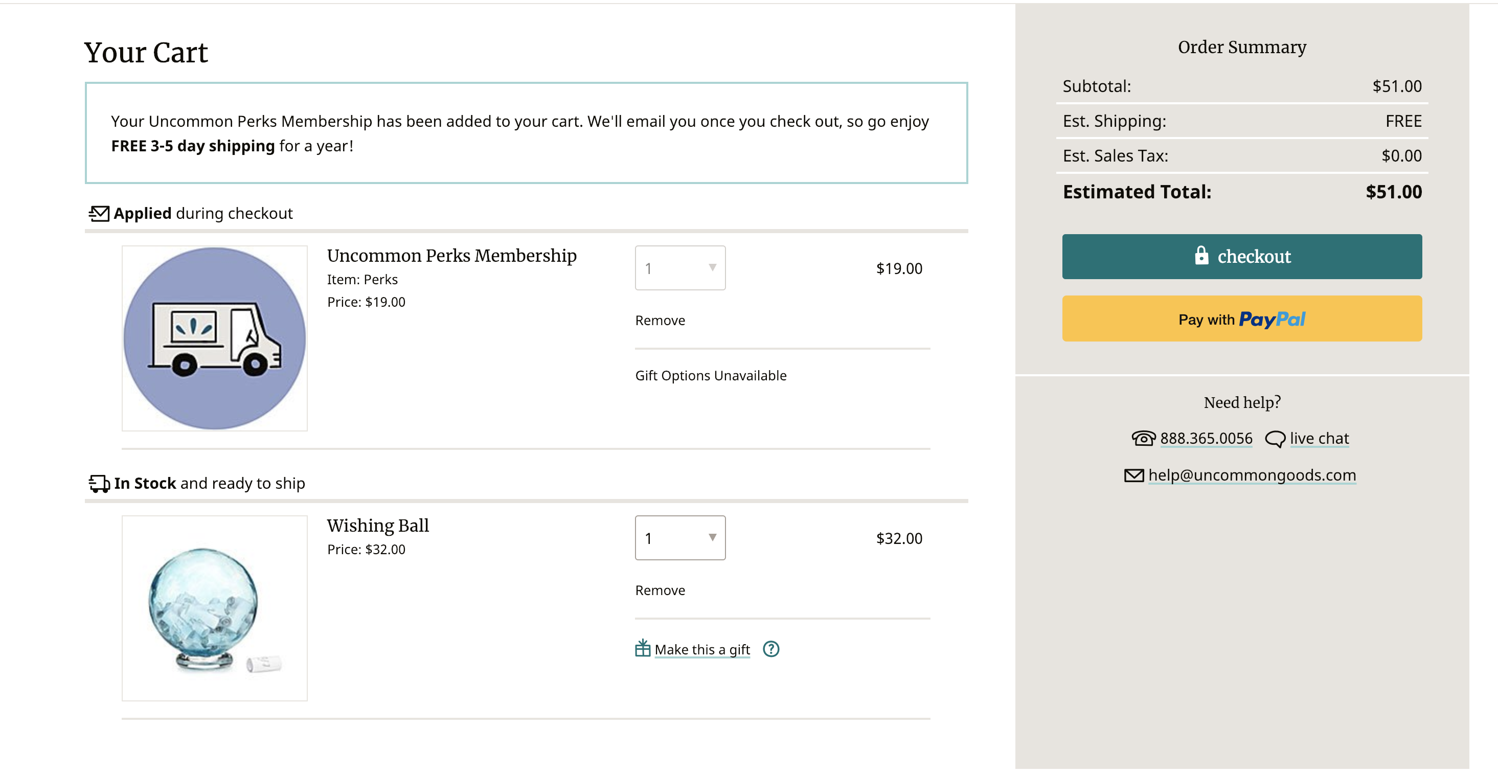Image resolution: width=1498 pixels, height=773 pixels.
Task: Open the Wishing Ball product thumbnail
Action: [215, 608]
